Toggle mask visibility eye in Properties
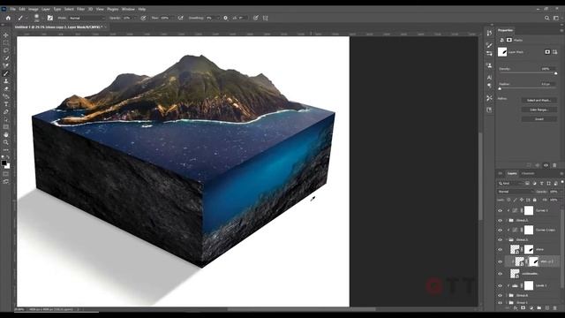This screenshot has width=565, height=318. point(546,165)
